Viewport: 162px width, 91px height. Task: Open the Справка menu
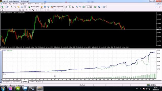tap(44, 4)
